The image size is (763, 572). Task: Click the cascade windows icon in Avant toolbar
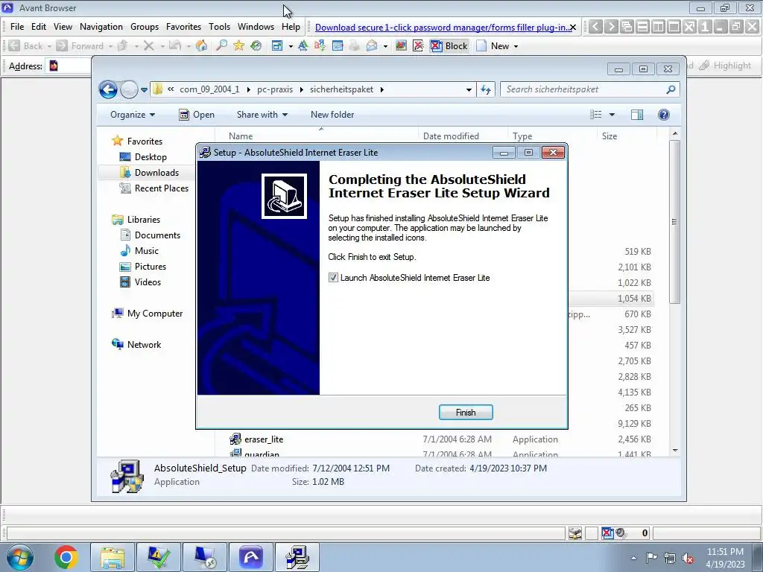(627, 27)
